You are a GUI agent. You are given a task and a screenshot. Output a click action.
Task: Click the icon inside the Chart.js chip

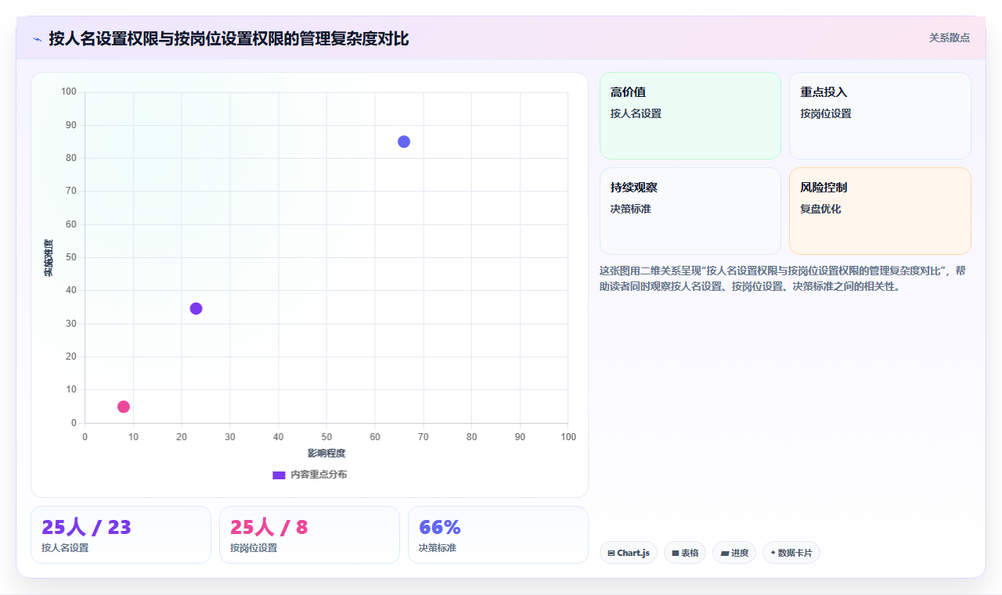pos(611,553)
